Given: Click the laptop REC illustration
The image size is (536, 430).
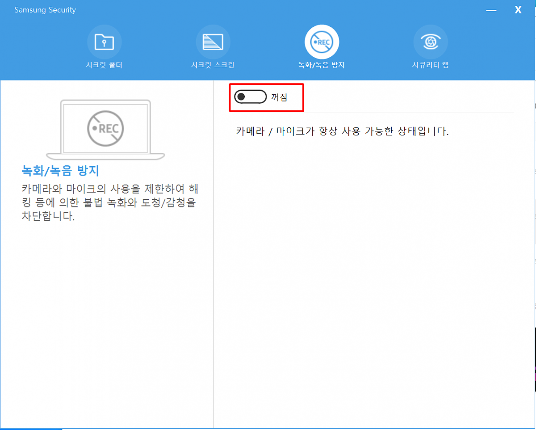Looking at the screenshot, I should click(x=105, y=130).
